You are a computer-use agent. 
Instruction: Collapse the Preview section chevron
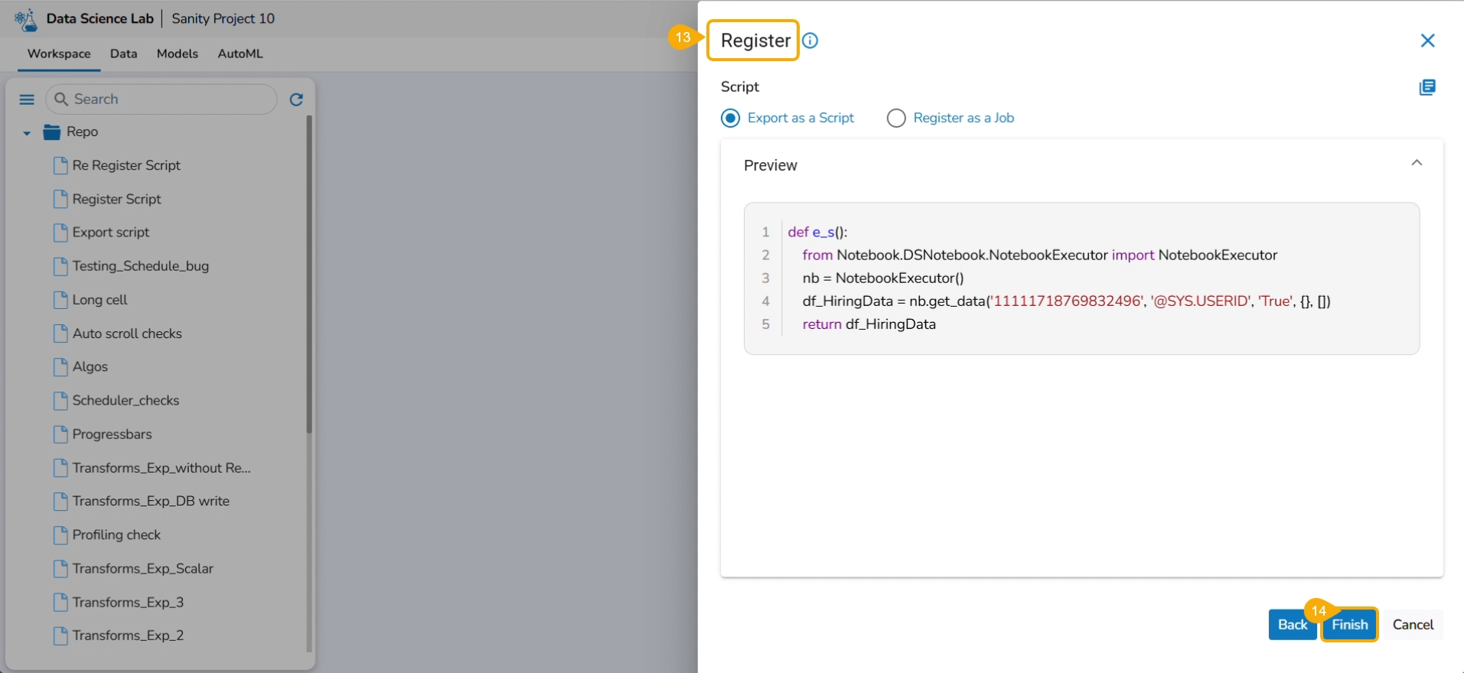tap(1417, 163)
